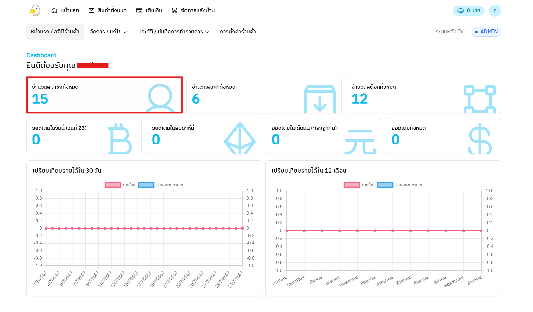Click the blue dot in ADMIN badge

point(476,32)
